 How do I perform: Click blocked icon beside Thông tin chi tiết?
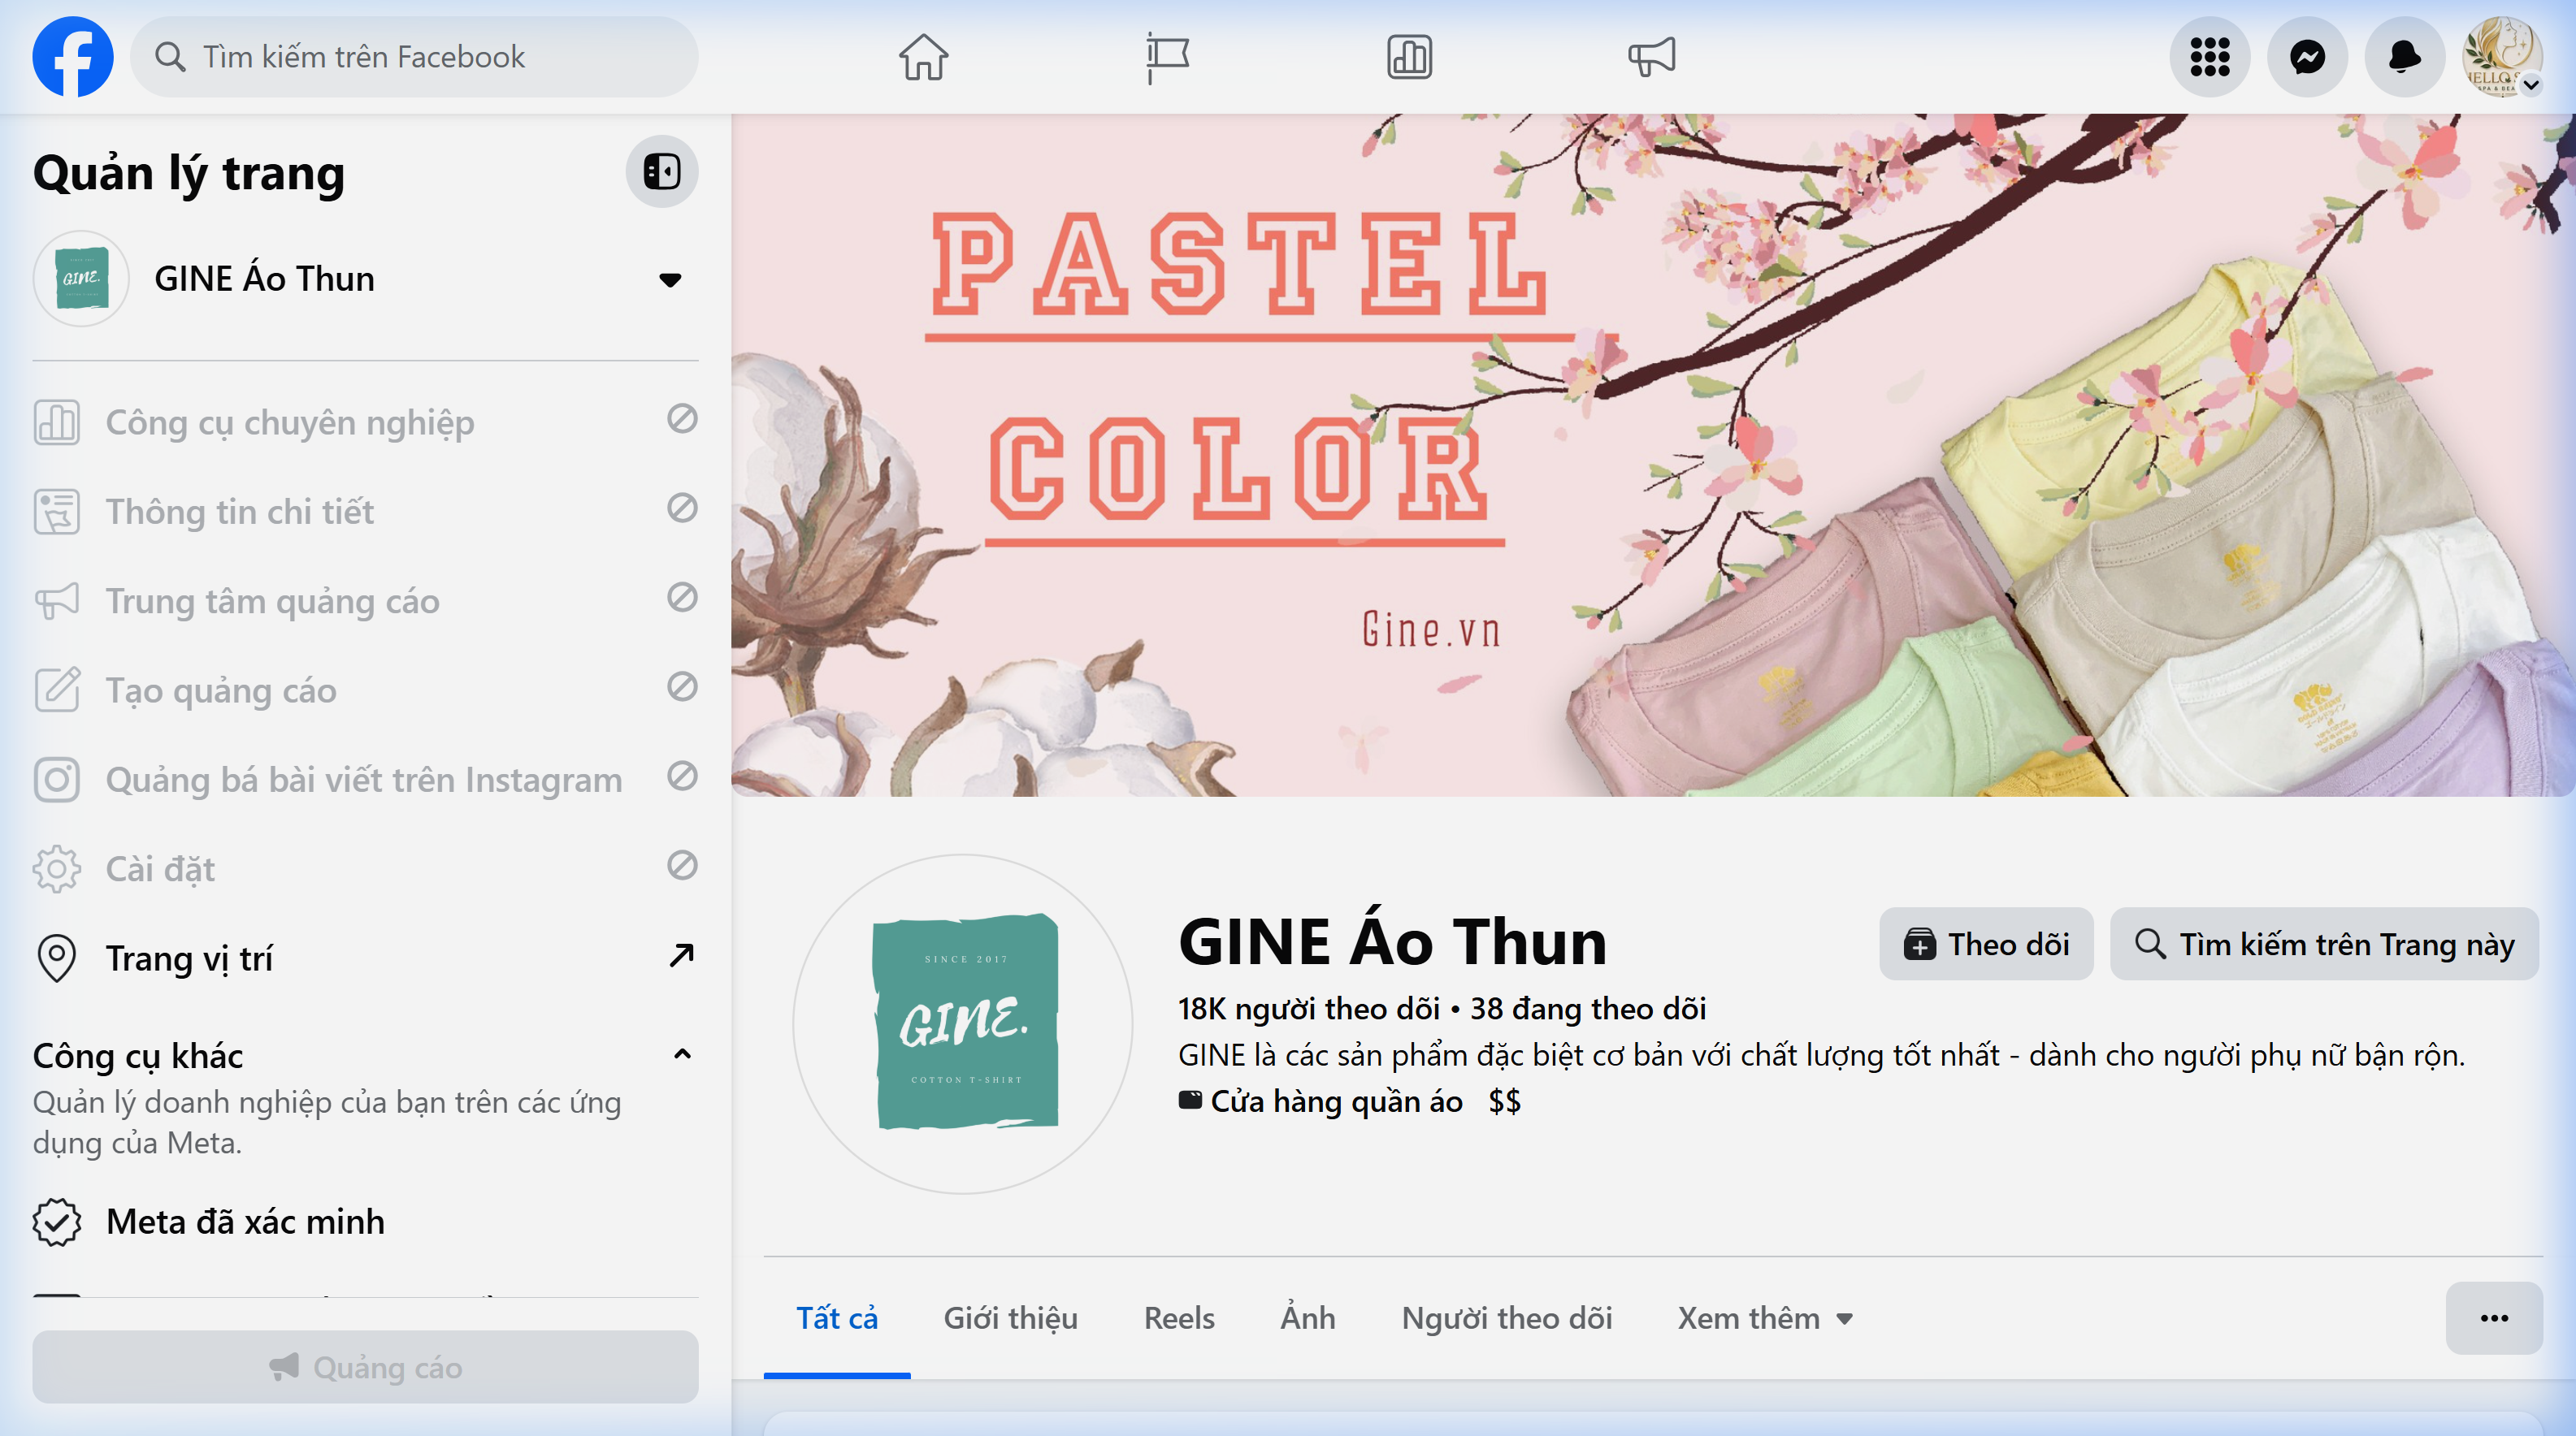[682, 508]
